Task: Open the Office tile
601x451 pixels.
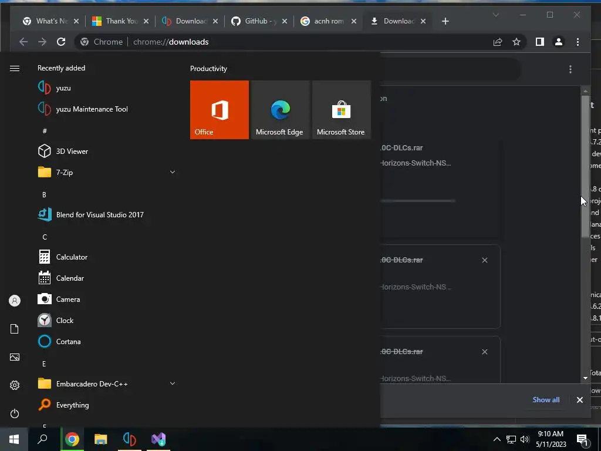Action: point(220,110)
